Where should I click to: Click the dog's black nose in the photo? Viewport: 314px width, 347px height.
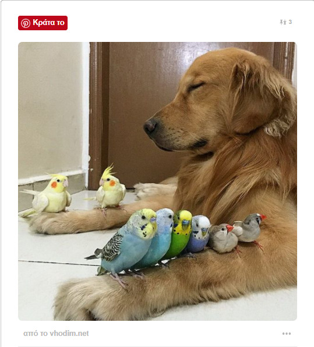(150, 126)
